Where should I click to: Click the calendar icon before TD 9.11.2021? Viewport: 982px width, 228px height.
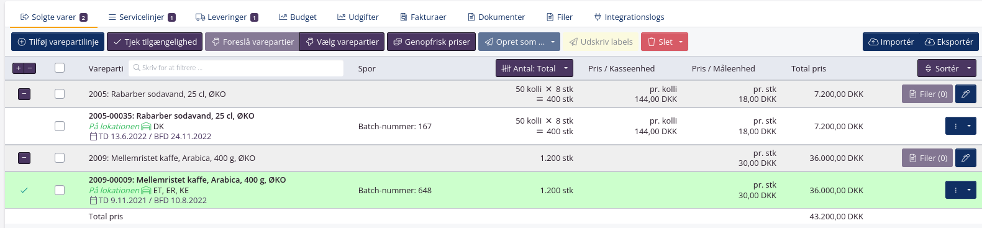(x=93, y=201)
